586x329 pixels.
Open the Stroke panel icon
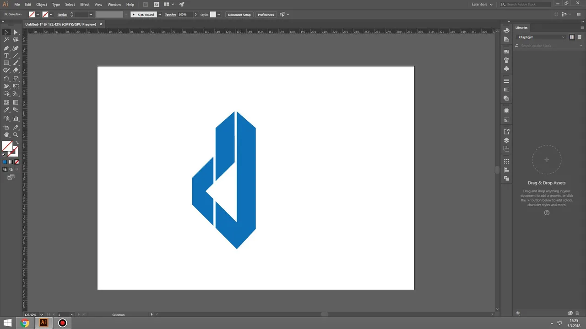[x=506, y=81]
